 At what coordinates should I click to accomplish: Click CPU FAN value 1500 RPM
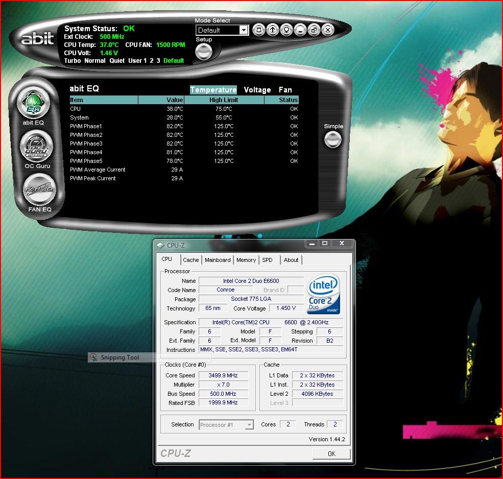171,44
